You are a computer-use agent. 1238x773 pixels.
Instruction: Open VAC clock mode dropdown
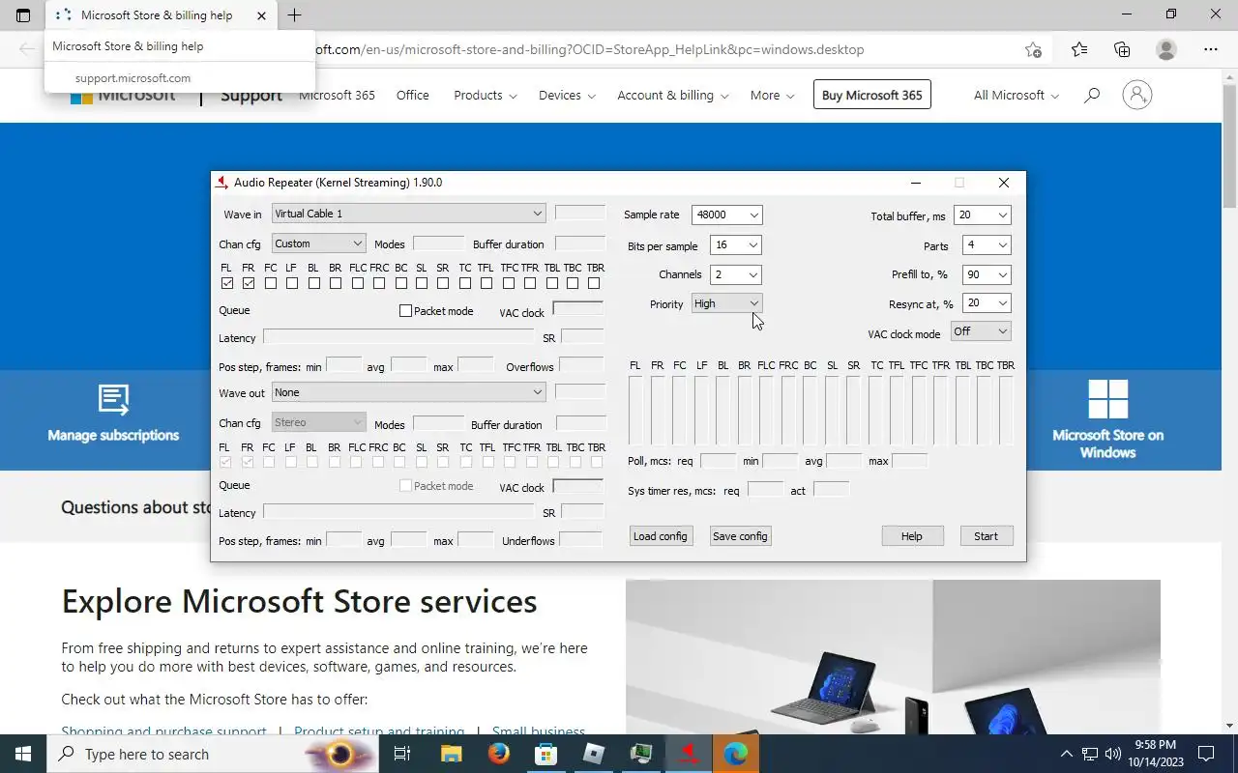tap(981, 331)
